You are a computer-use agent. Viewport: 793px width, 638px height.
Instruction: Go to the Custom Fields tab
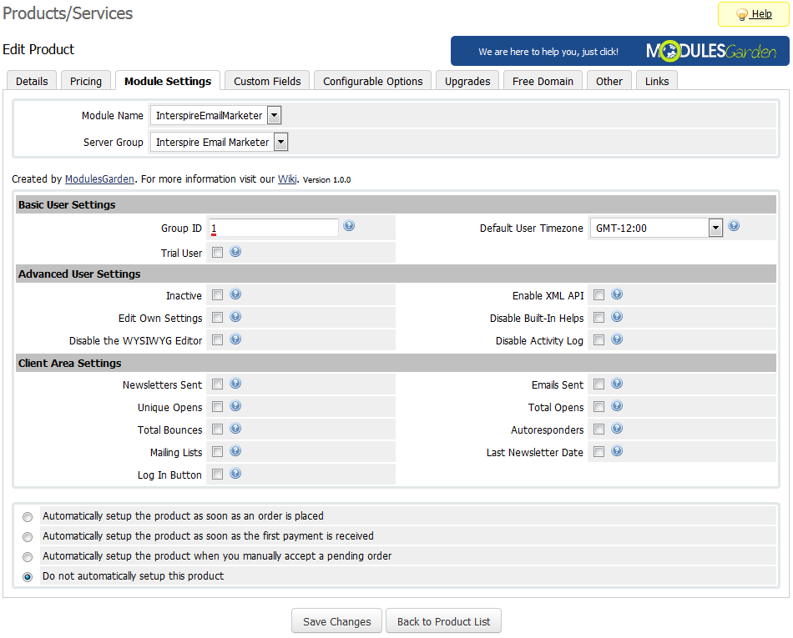pyautogui.click(x=267, y=81)
